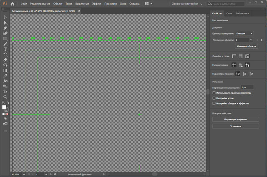Click the Установки button
The height and width of the screenshot is (177, 267).
235,126
